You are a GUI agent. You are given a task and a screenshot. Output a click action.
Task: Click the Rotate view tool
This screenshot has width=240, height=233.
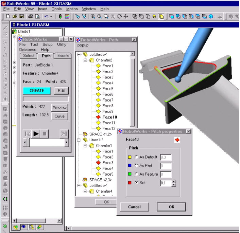coord(119,16)
